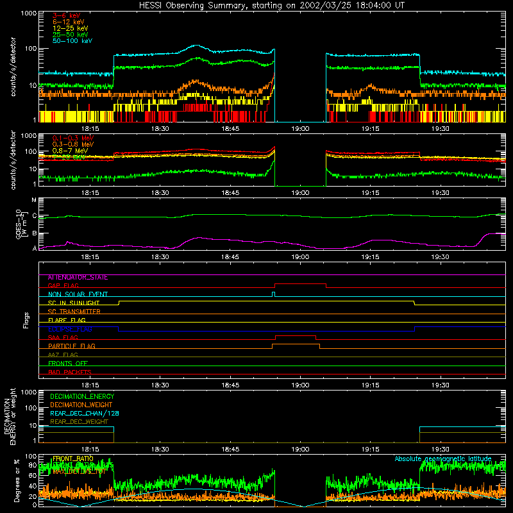Select the C class tick on GOES panel
The height and width of the screenshot is (513, 513).
(35, 216)
